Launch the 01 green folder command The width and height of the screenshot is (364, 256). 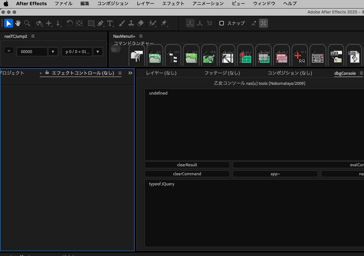(x=155, y=56)
